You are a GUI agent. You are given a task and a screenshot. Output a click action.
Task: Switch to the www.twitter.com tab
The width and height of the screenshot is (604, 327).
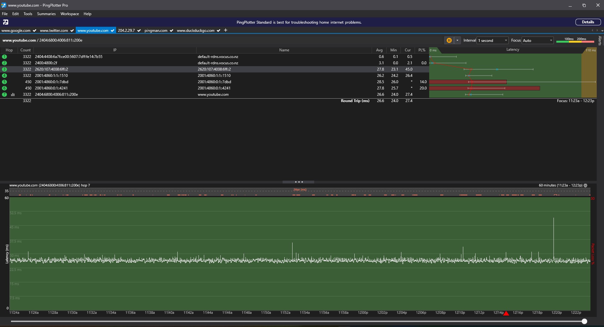(x=54, y=31)
